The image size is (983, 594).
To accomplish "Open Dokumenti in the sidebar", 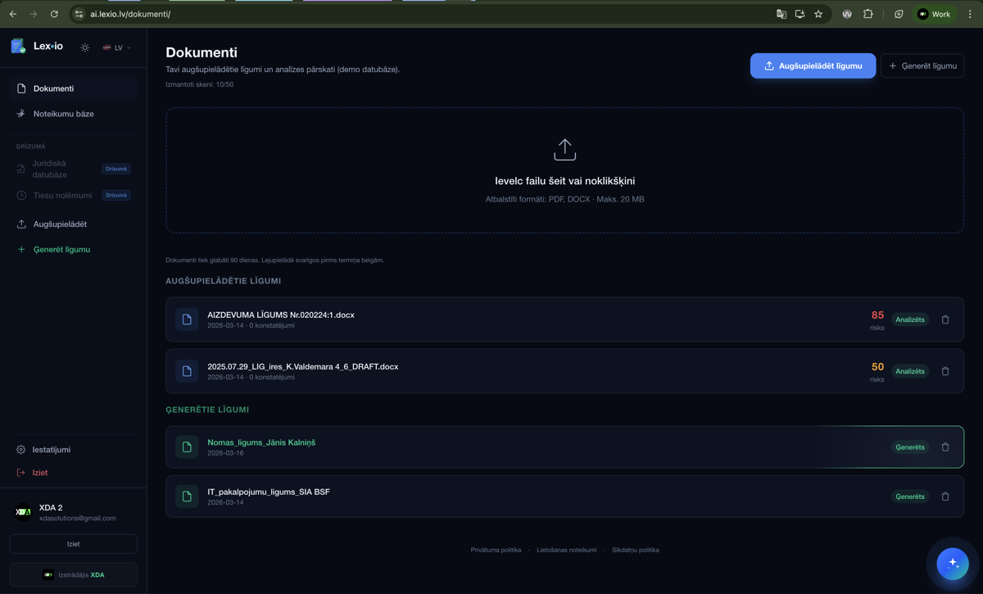I will point(53,88).
